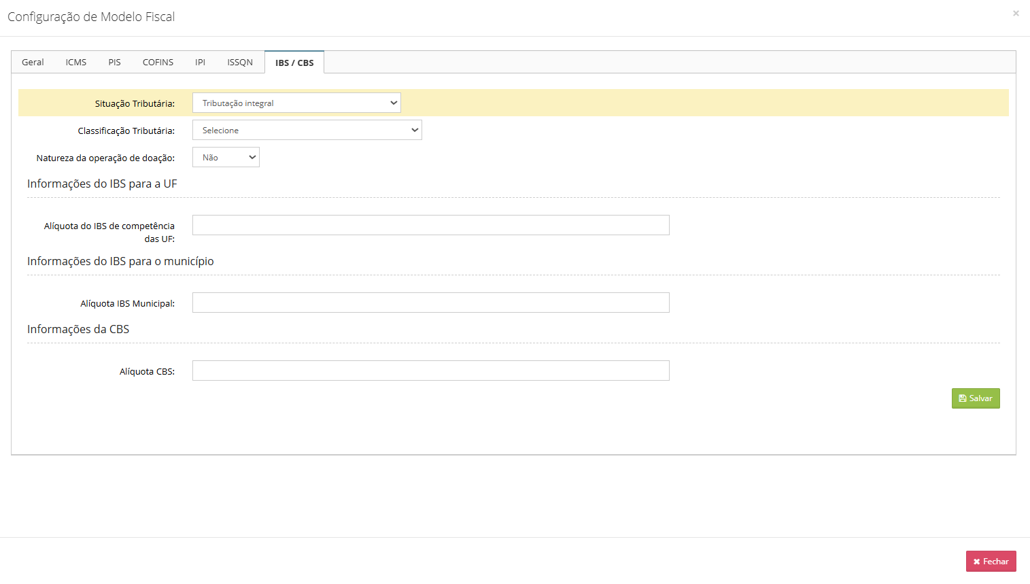Open the Natureza da operação de doação dropdown
The image size is (1030, 584).
point(226,158)
